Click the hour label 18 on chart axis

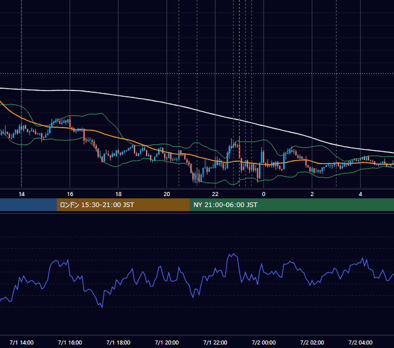pyautogui.click(x=118, y=194)
